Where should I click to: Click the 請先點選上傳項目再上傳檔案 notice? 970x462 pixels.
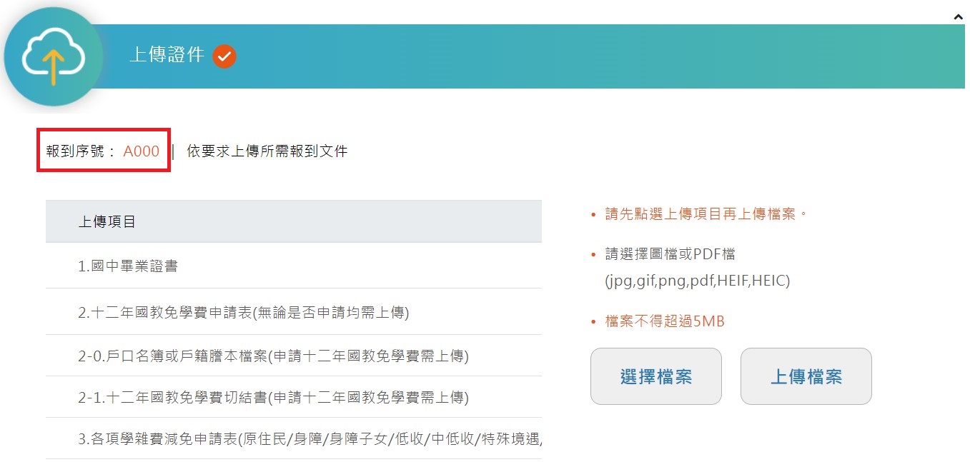point(706,214)
